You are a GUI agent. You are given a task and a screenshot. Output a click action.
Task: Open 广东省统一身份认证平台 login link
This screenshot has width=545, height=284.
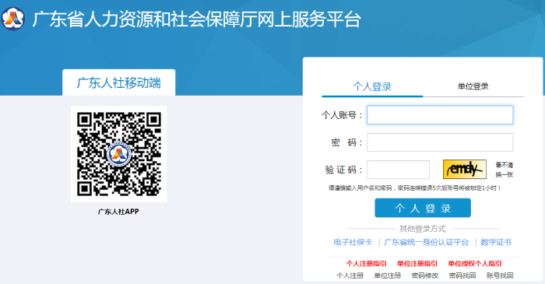coord(427,242)
